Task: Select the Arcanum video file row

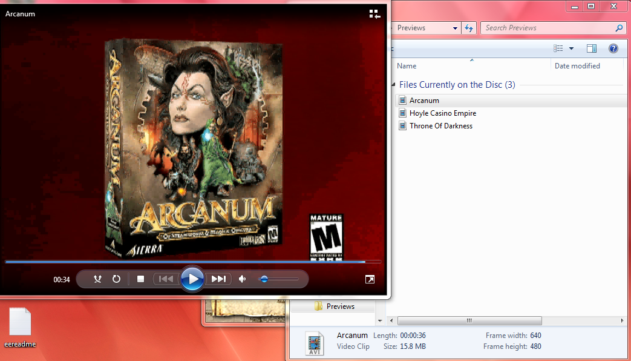Action: click(511, 101)
